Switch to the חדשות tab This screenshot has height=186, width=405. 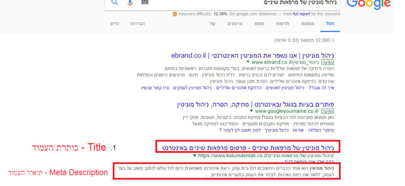coord(283,23)
